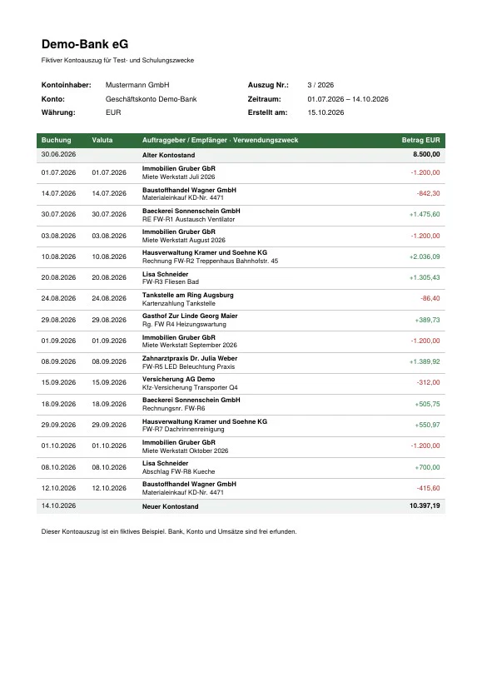Image resolution: width=482 pixels, height=682 pixels.
Task: Select the period 01.07.2026 – 14.10.2026
Action: pyautogui.click(x=348, y=99)
